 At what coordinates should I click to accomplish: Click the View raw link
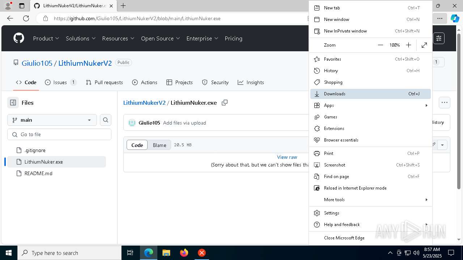(287, 157)
